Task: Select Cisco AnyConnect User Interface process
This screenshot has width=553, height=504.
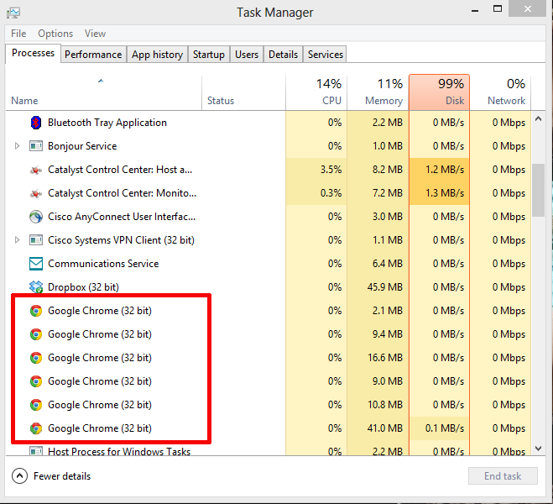Action: (x=268, y=217)
